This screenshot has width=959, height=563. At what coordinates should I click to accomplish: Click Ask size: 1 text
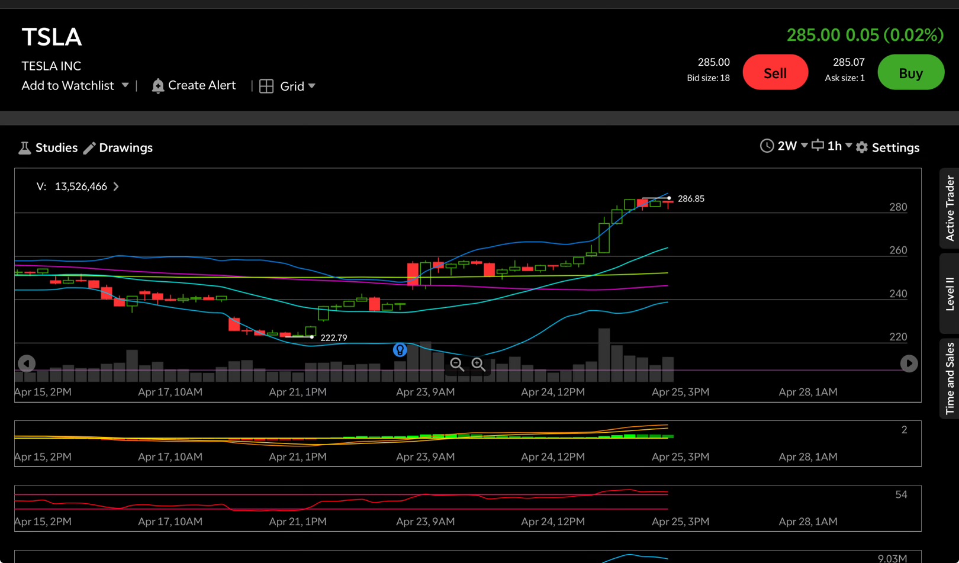pos(845,78)
